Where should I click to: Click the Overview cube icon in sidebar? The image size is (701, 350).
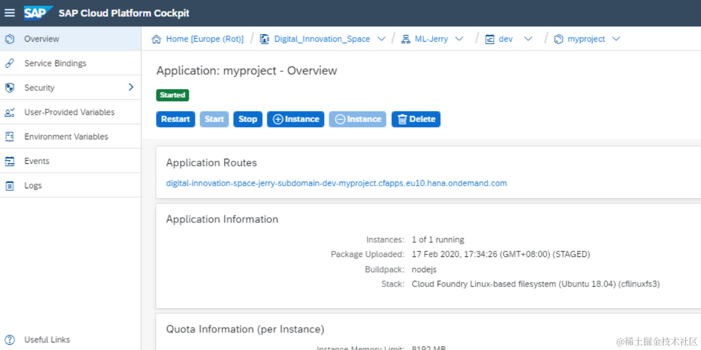tap(10, 39)
